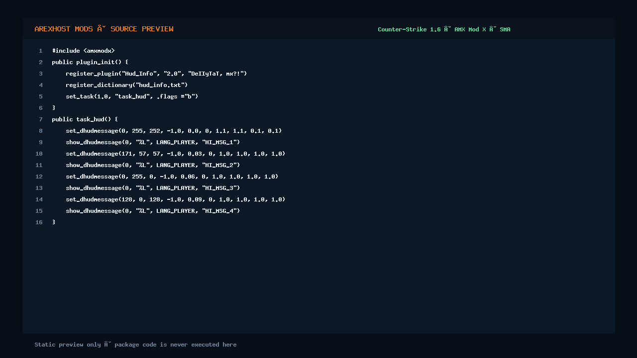The height and width of the screenshot is (358, 637).
Task: Select the set_dhudmessage(0, 255, 252) line
Action: coord(174,131)
